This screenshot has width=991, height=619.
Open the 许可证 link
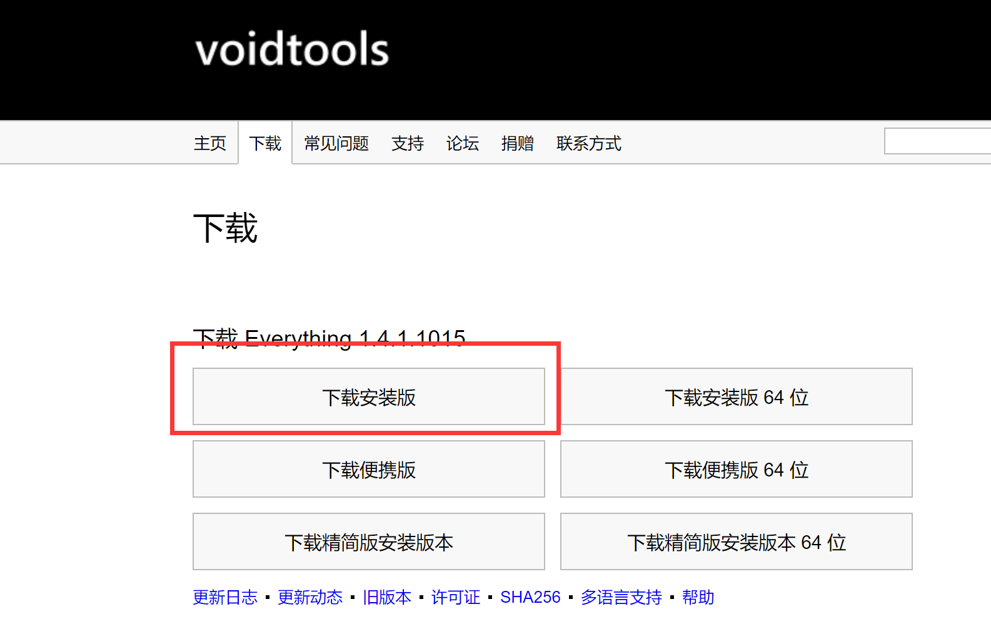tap(456, 597)
